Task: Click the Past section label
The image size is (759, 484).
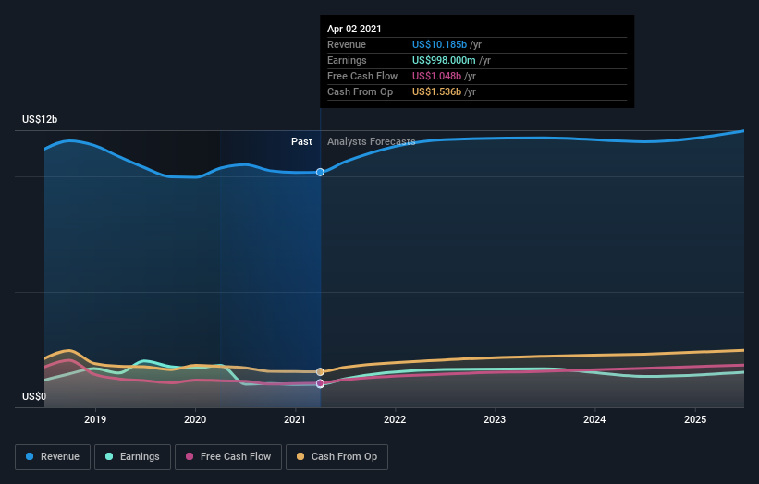Action: 301,141
